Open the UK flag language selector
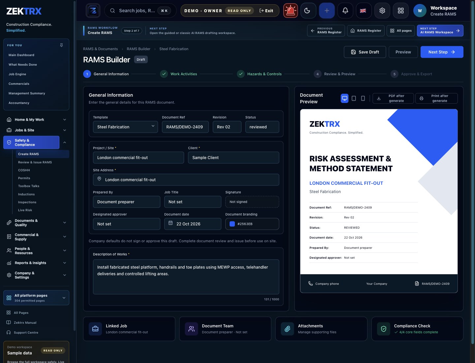This screenshot has width=475, height=363. [x=364, y=11]
